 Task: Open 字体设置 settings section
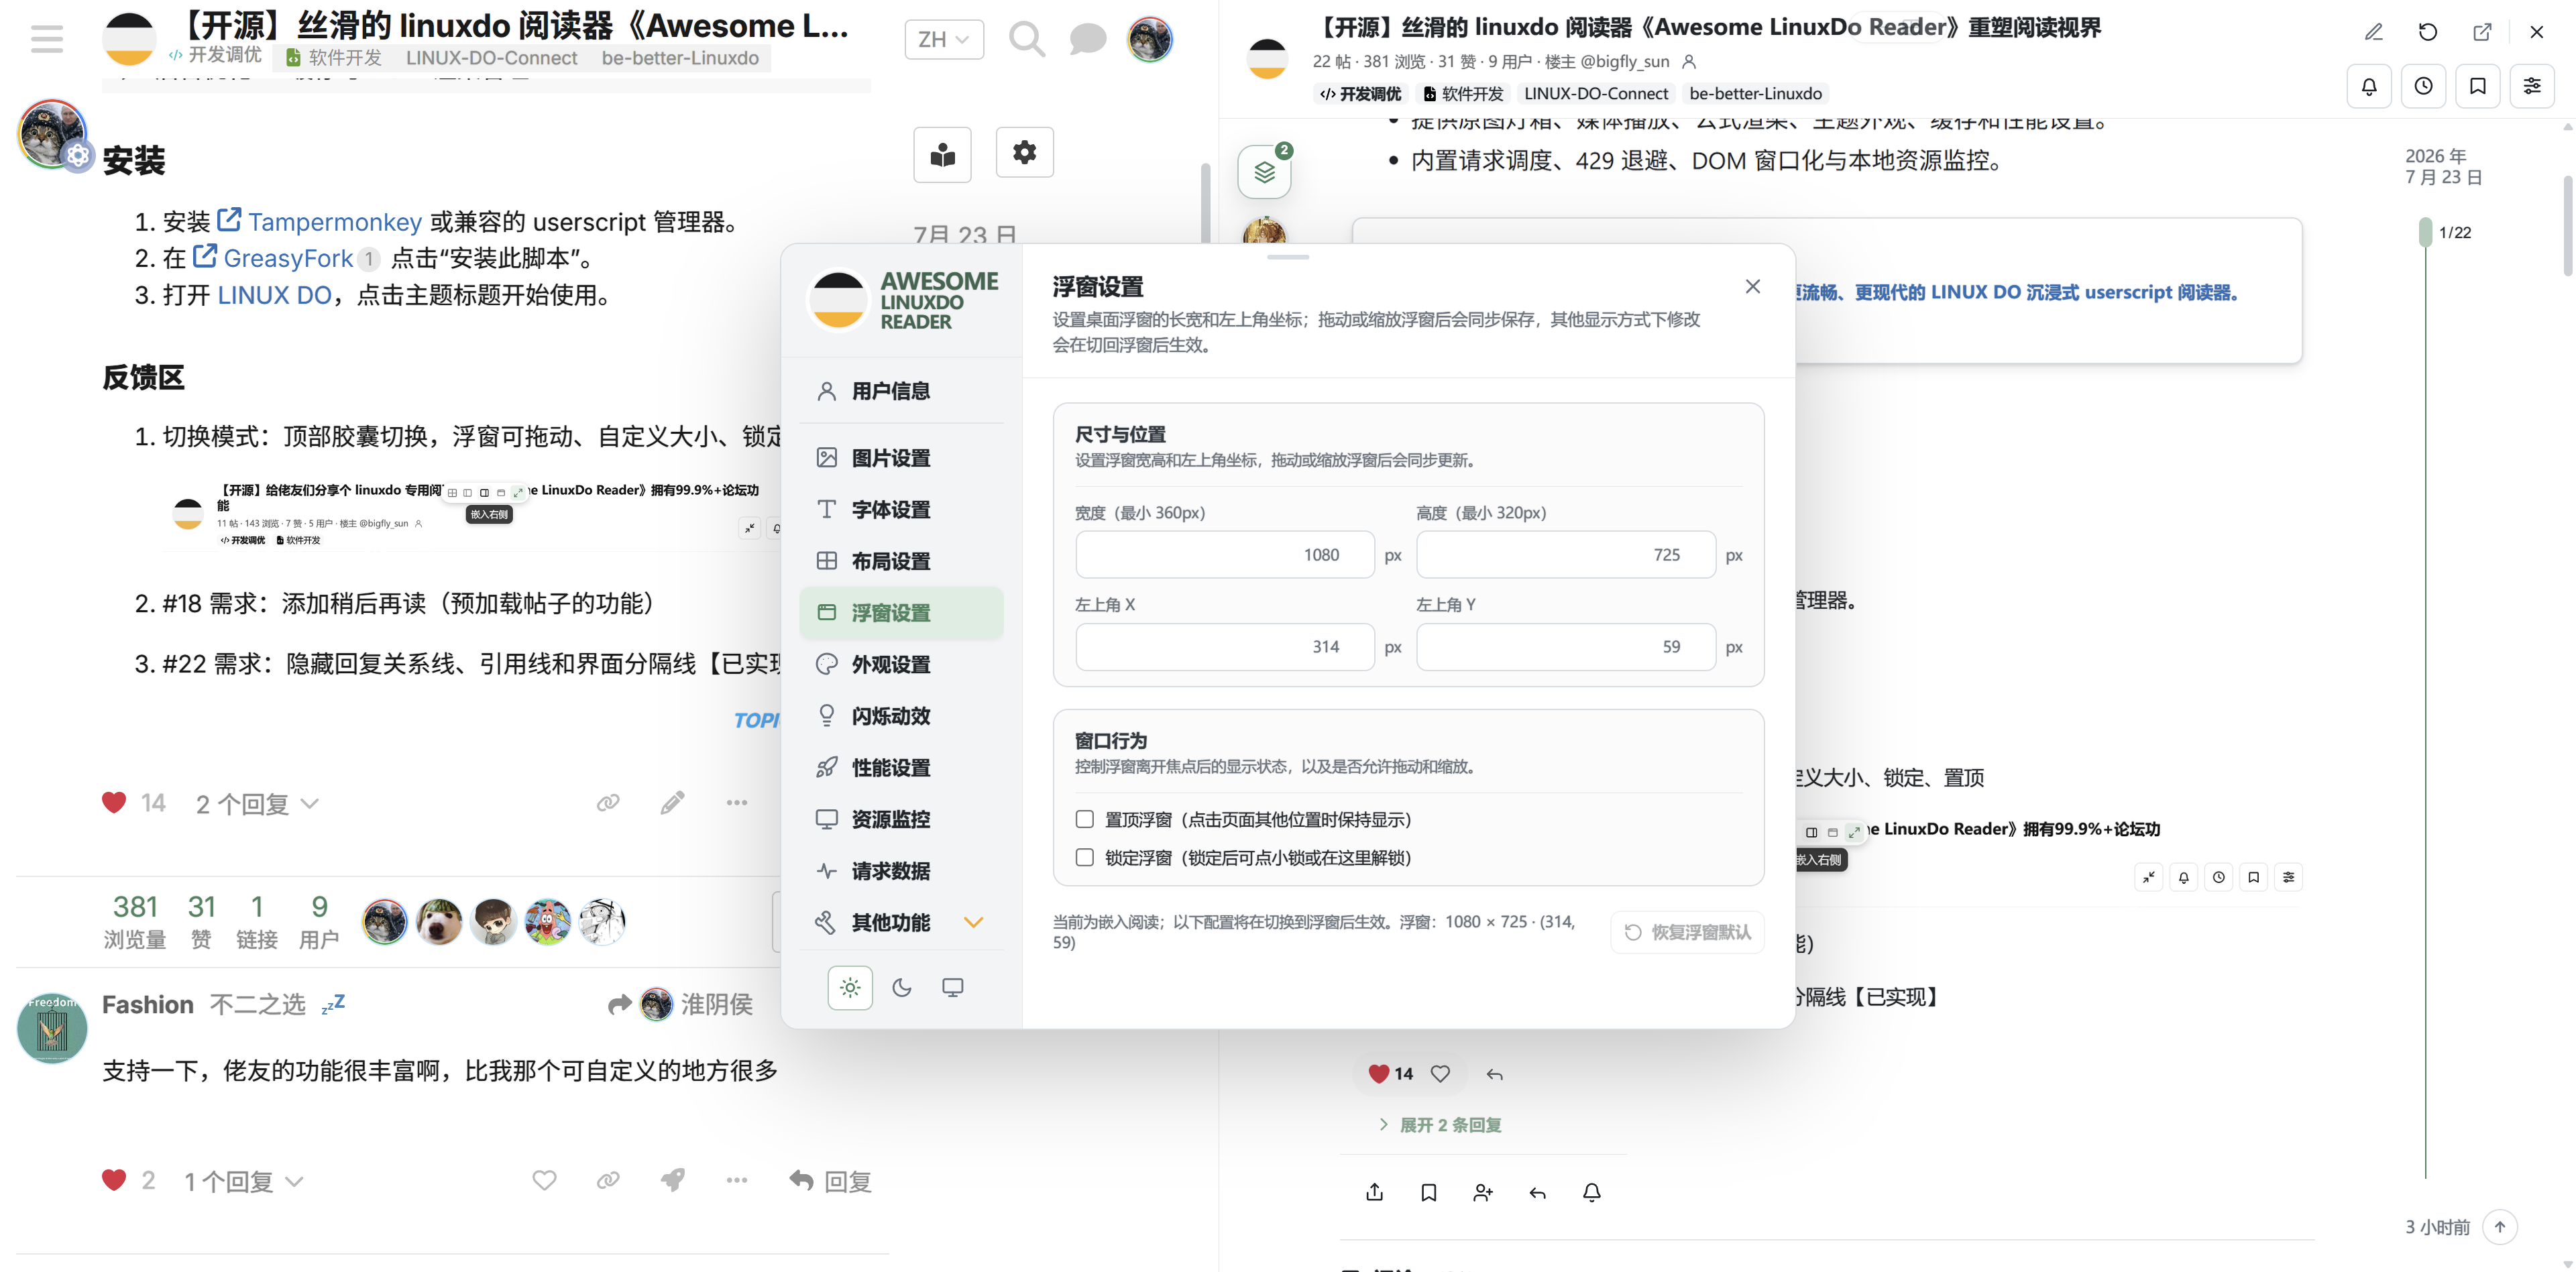[x=901, y=510]
